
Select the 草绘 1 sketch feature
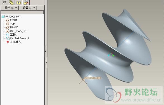[14, 35]
